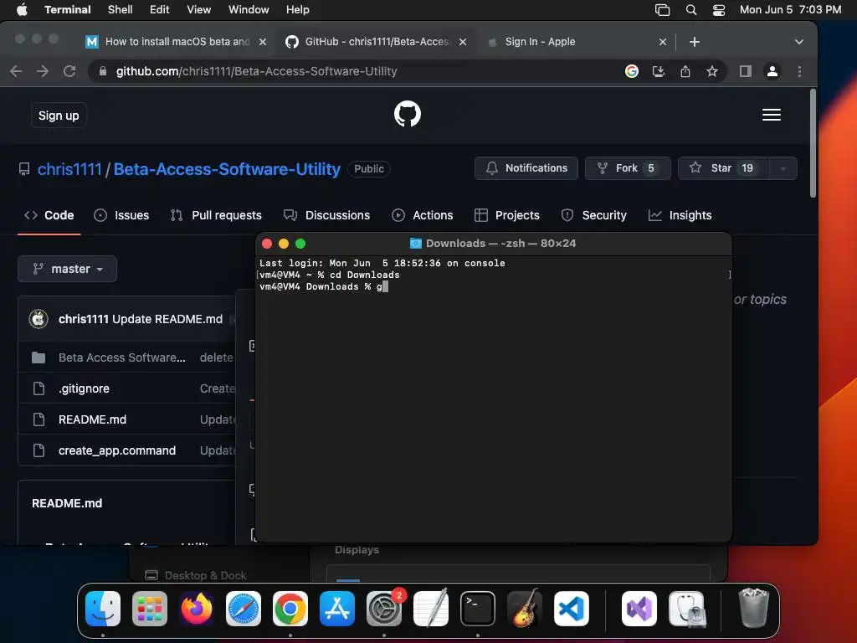The height and width of the screenshot is (643, 857).
Task: Launch GarageBand from the Dock
Action: pos(525,609)
